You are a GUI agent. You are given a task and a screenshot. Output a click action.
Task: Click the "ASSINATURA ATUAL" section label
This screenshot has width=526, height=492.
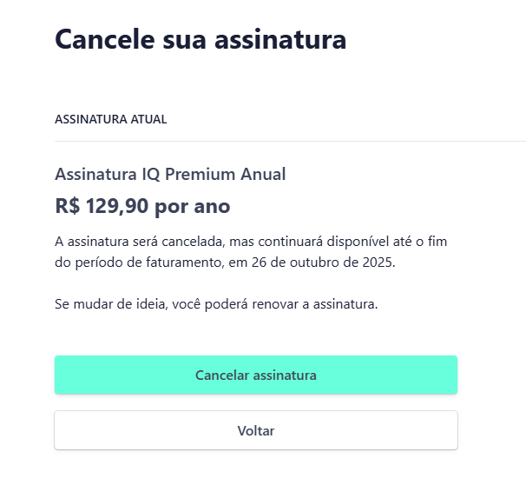(x=111, y=119)
